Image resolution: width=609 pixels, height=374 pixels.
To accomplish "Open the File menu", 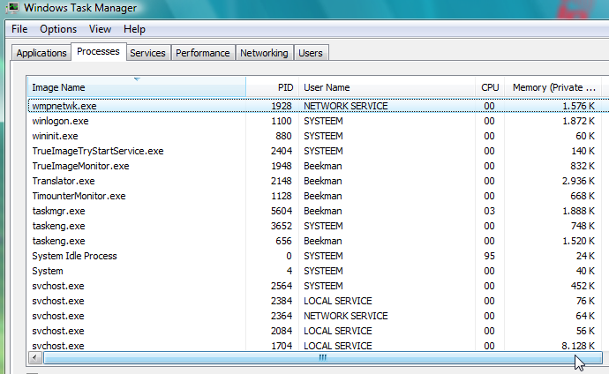I will click(19, 29).
